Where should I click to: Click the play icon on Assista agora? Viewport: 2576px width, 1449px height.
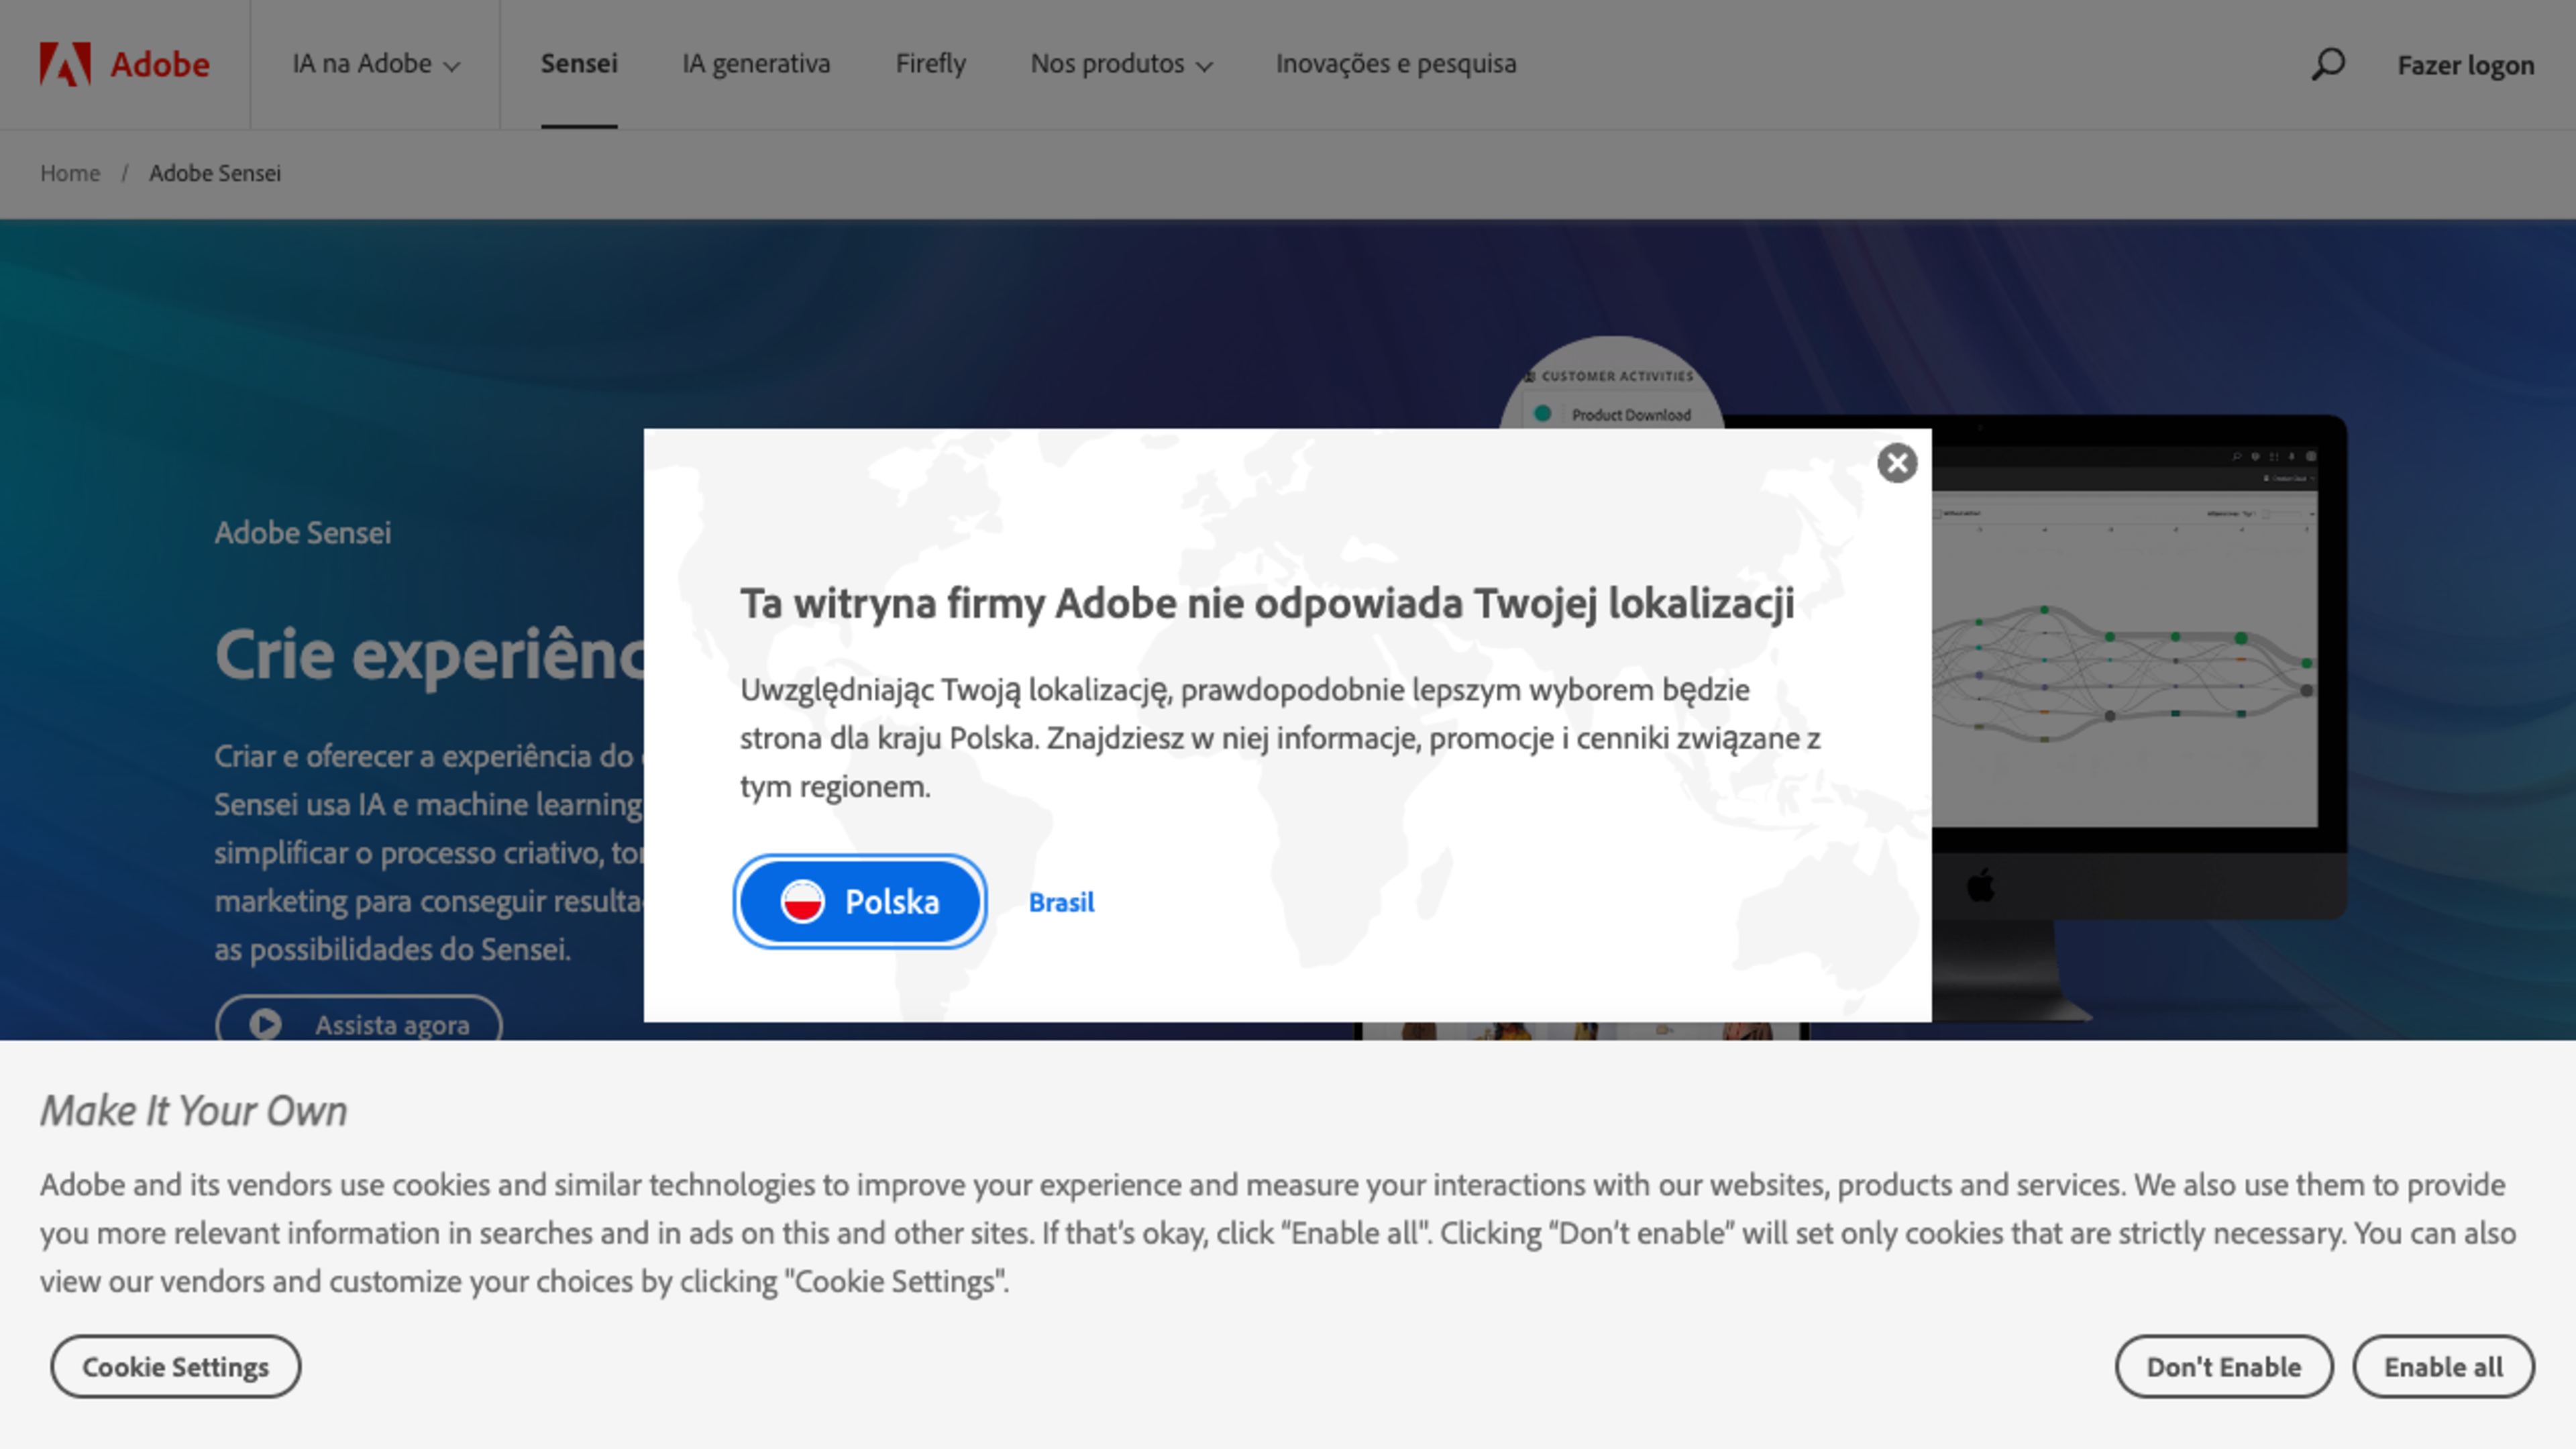coord(265,1024)
